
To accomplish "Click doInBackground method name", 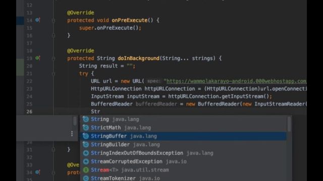I will pos(138,58).
